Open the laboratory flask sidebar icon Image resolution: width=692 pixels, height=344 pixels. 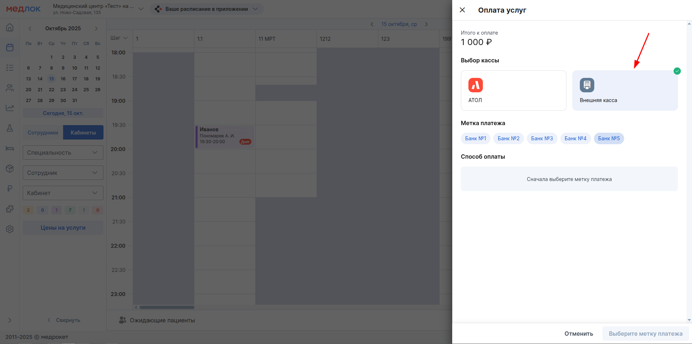tap(10, 128)
